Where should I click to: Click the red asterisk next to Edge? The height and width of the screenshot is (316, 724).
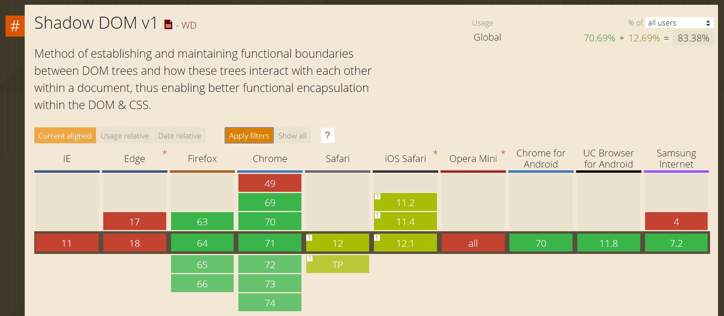pos(165,153)
